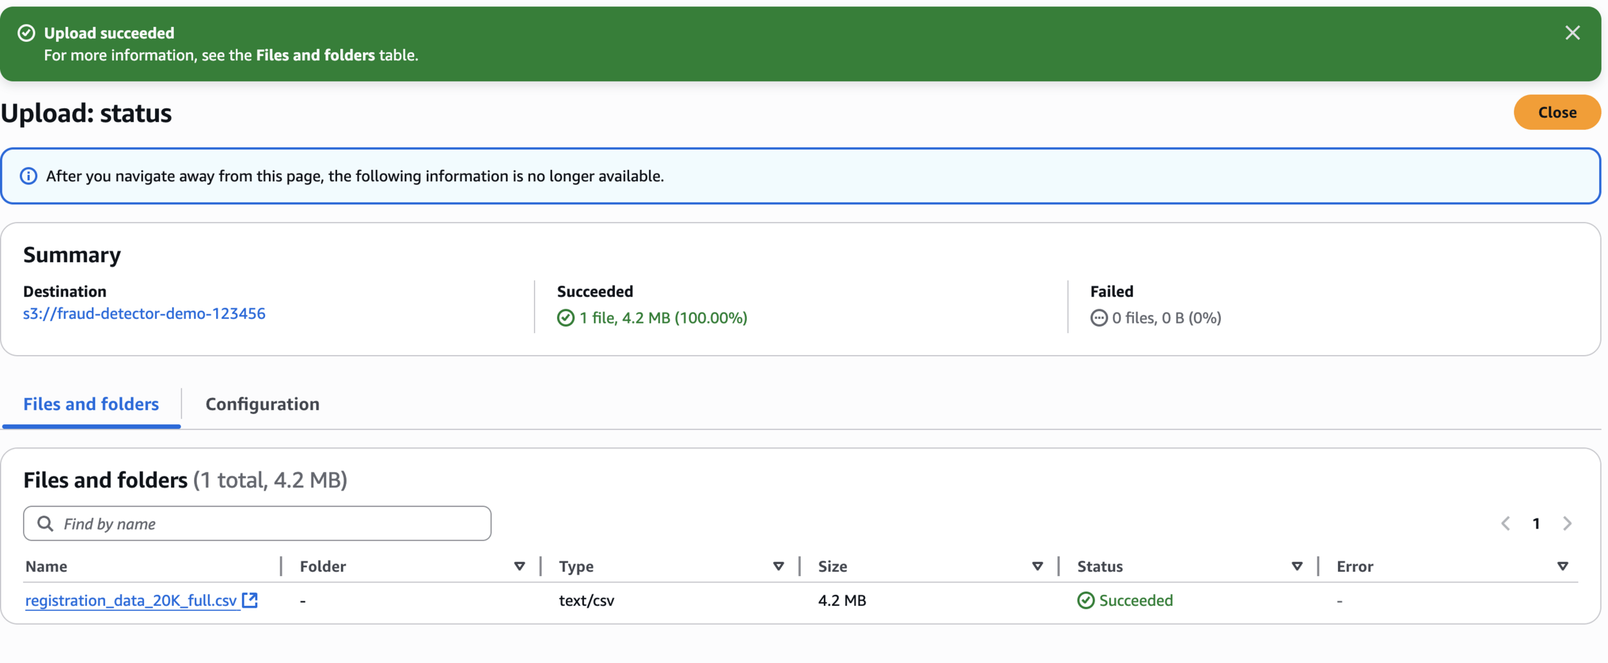The height and width of the screenshot is (663, 1608).
Task: Click bold 'Files and folders' in banner message
Action: 315,55
